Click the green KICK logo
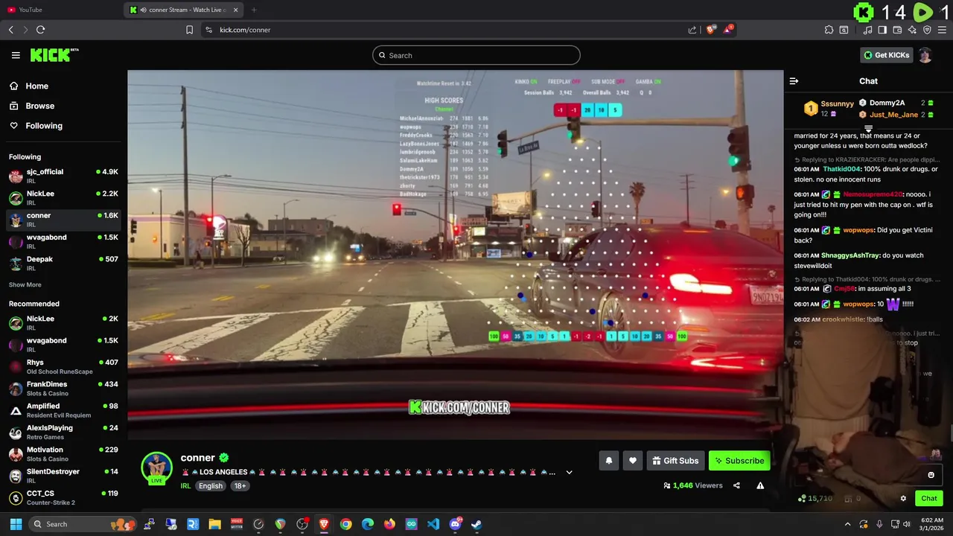The height and width of the screenshot is (536, 953). click(x=54, y=55)
